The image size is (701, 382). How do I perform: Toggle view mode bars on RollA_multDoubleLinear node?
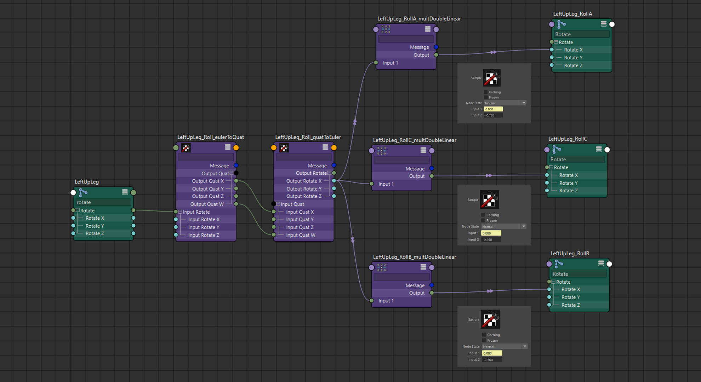428,29
